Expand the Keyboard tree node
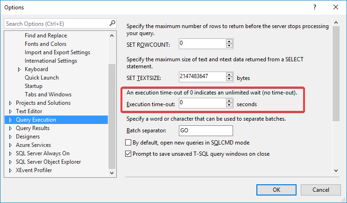This screenshot has height=203, width=347. [x=19, y=69]
